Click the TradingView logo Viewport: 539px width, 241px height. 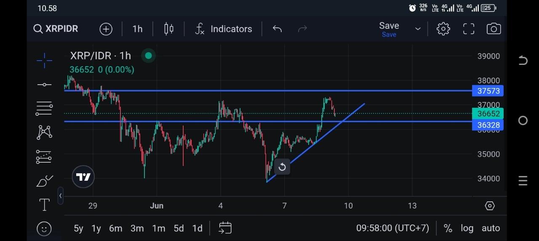click(83, 177)
